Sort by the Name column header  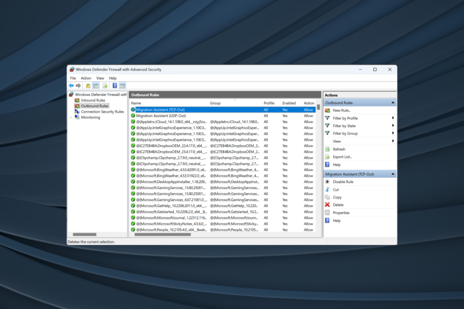169,103
